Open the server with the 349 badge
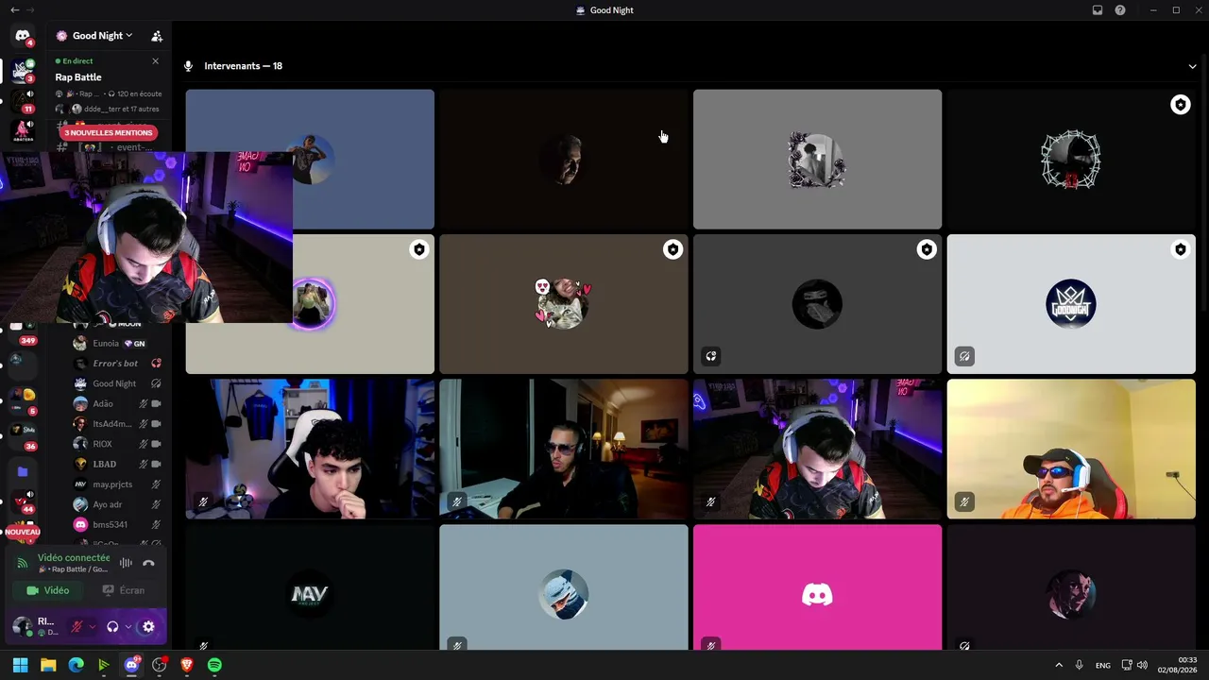This screenshot has height=680, width=1209. tap(23, 331)
